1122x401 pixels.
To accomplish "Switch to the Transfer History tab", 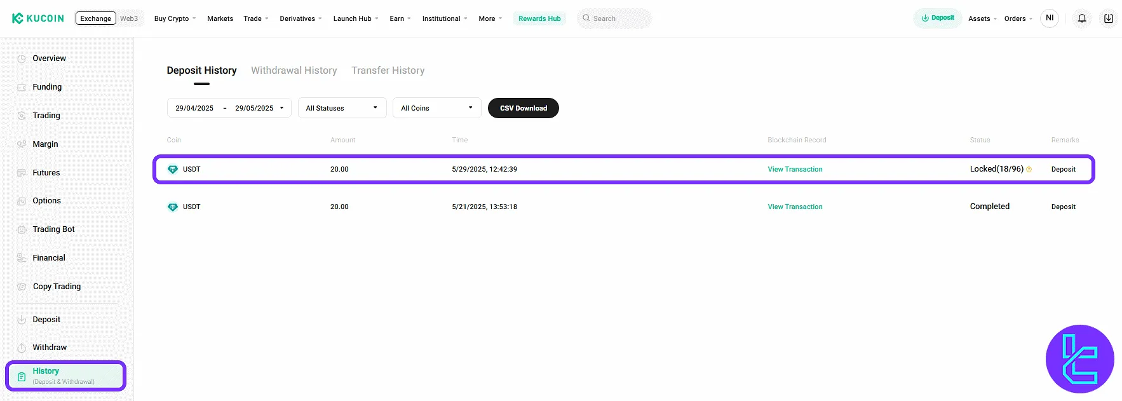I will (388, 71).
